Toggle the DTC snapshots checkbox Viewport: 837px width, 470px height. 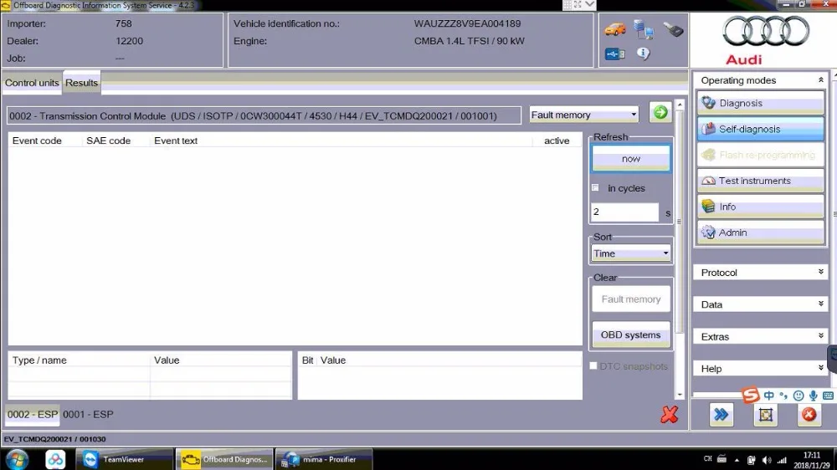tap(593, 366)
